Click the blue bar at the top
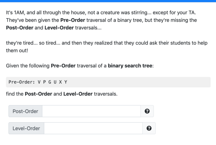 click(108, 1)
